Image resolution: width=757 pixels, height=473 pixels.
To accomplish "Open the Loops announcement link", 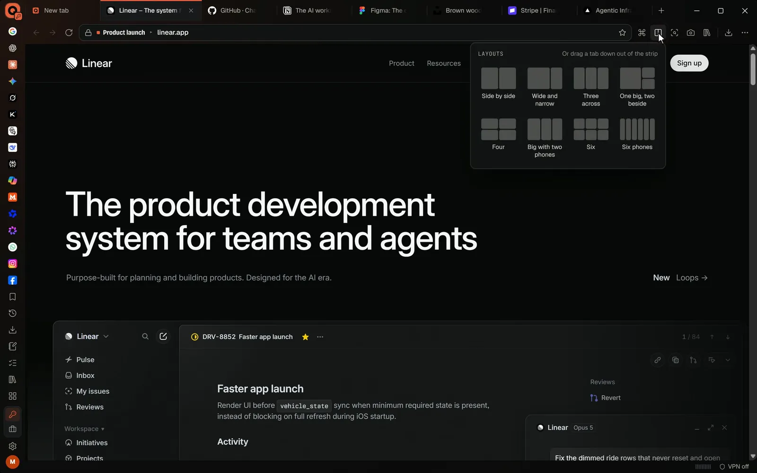I will (692, 278).
